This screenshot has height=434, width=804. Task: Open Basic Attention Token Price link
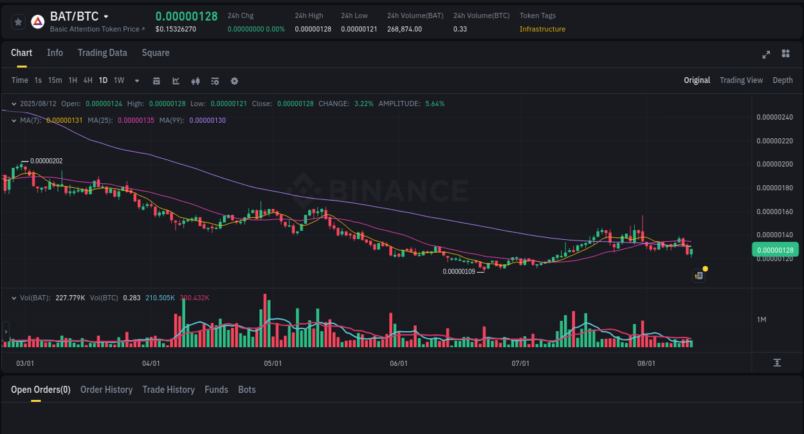98,29
